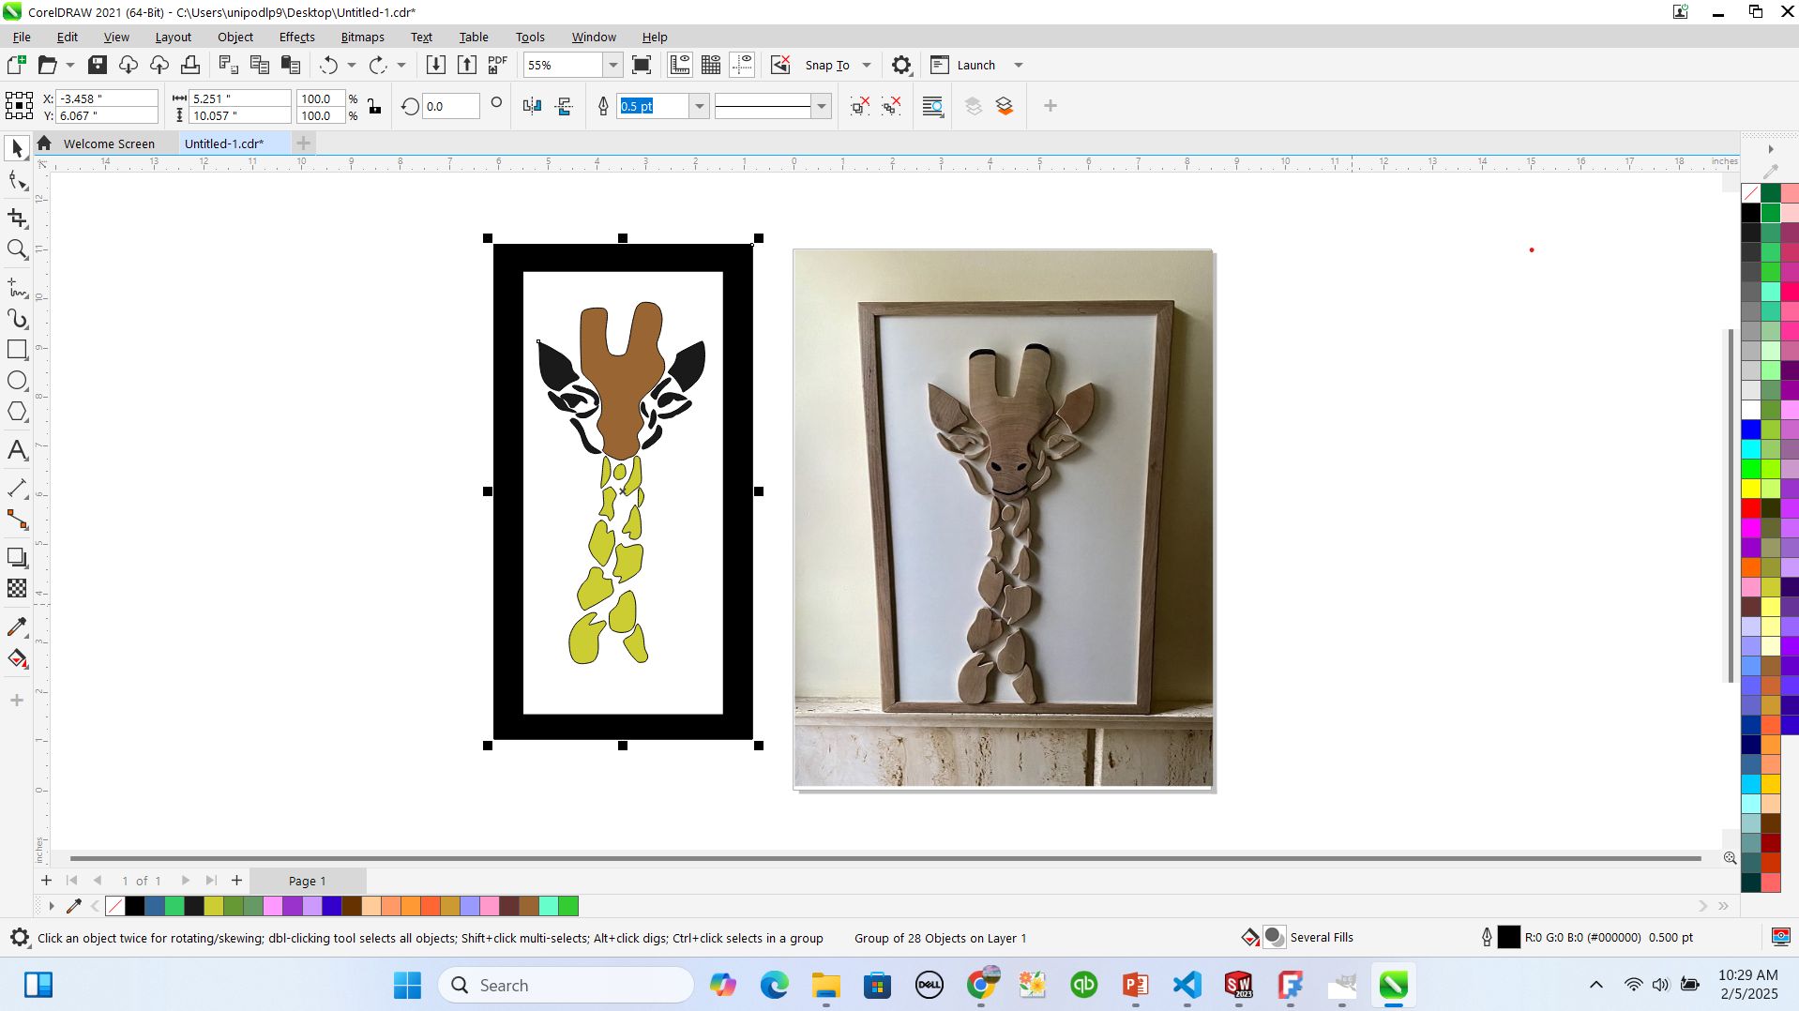This screenshot has width=1799, height=1011.
Task: Toggle show grid
Action: tap(711, 65)
